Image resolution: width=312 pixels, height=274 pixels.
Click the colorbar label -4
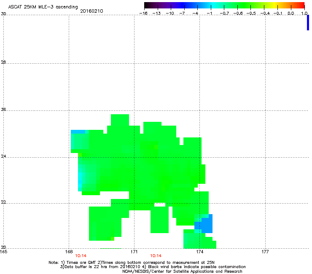pyautogui.click(x=195, y=13)
